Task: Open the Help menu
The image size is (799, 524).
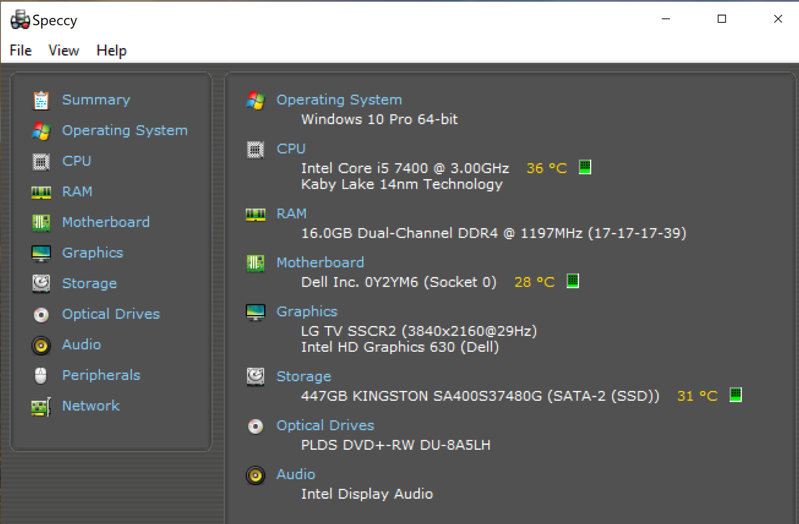Action: pos(111,51)
